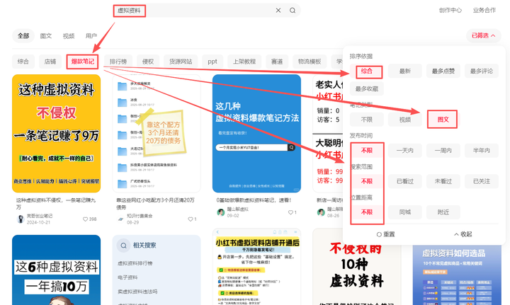This screenshot has width=510, height=305.
Task: Collapse filter panel via 收起
Action: 463,234
